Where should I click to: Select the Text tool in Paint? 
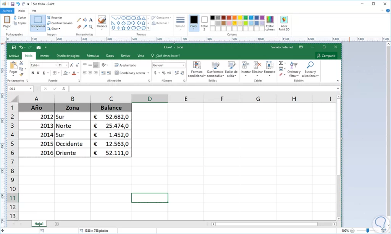91,20
